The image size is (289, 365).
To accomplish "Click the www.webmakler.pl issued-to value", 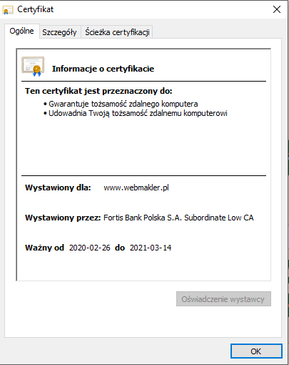I will pos(136,188).
